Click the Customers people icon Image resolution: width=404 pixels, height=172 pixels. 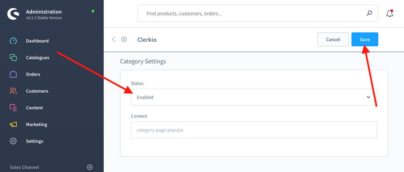[x=13, y=91]
